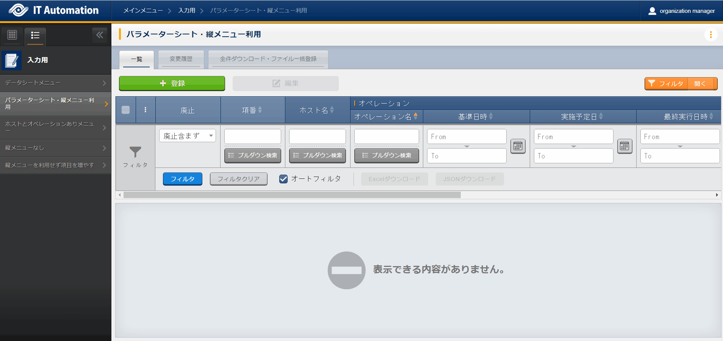This screenshot has height=341, width=723.
Task: Click the IT Automation logo icon
Action: click(18, 10)
